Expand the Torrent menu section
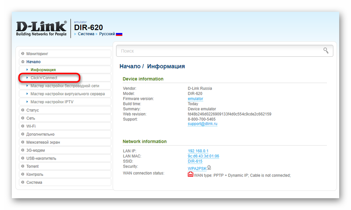The height and width of the screenshot is (210, 351). tap(33, 167)
